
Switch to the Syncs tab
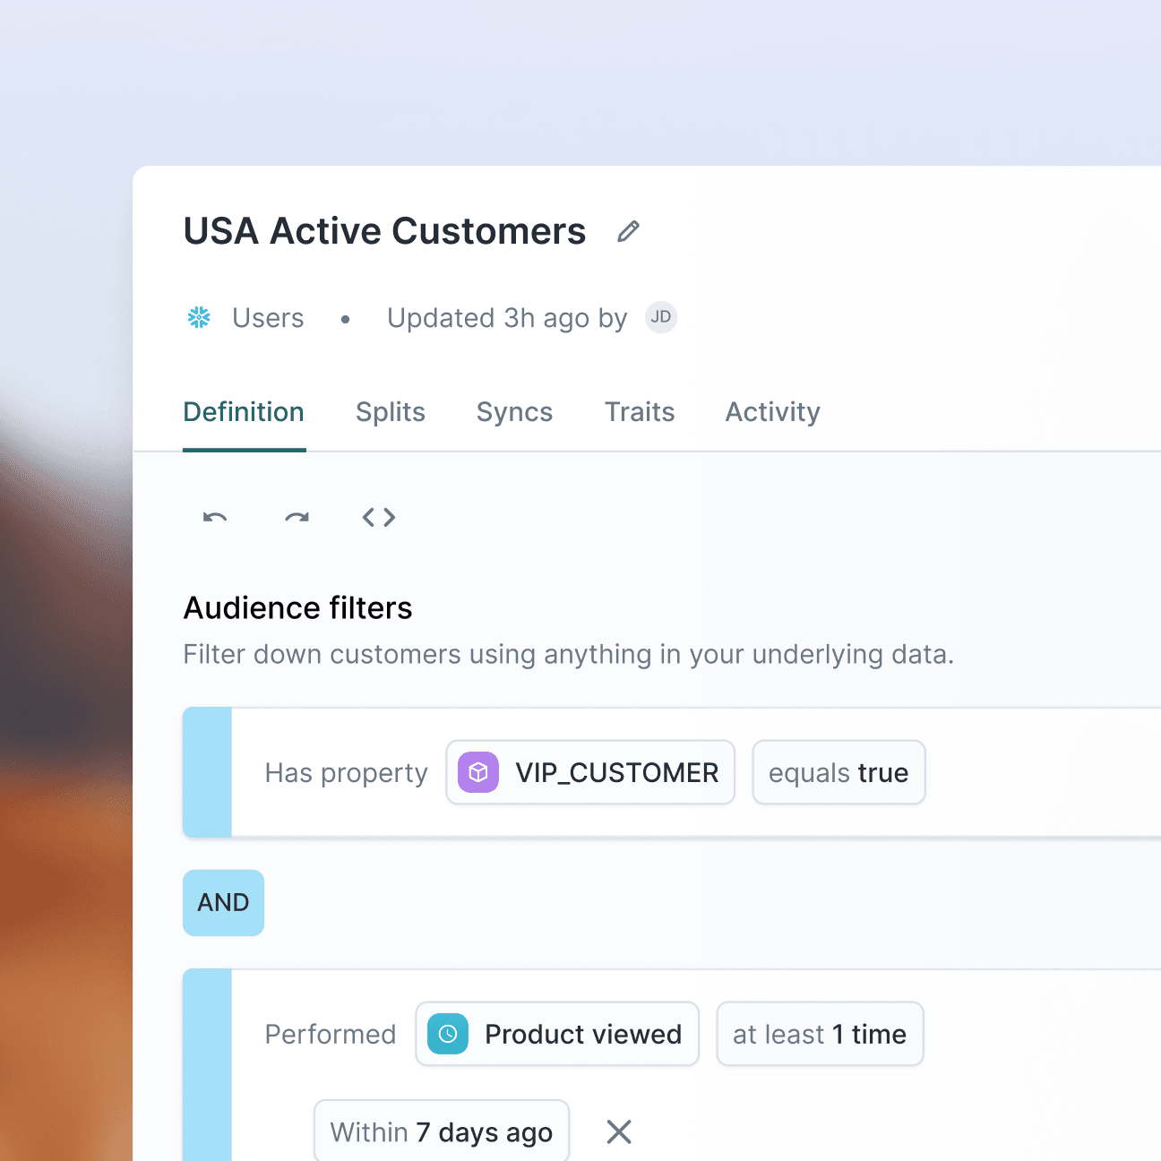click(x=514, y=412)
